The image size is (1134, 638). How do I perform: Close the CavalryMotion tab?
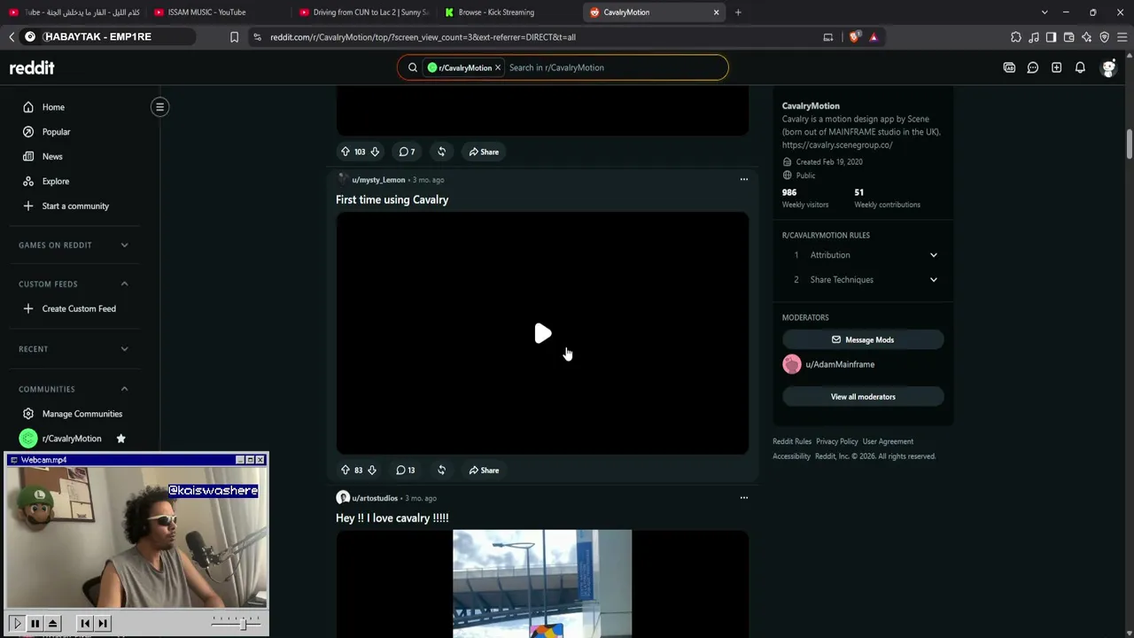point(717,12)
